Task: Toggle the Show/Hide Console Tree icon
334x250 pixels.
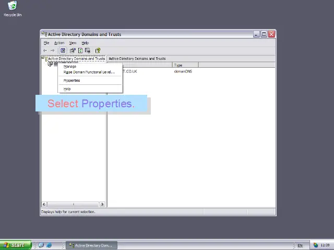Action: tap(63, 51)
